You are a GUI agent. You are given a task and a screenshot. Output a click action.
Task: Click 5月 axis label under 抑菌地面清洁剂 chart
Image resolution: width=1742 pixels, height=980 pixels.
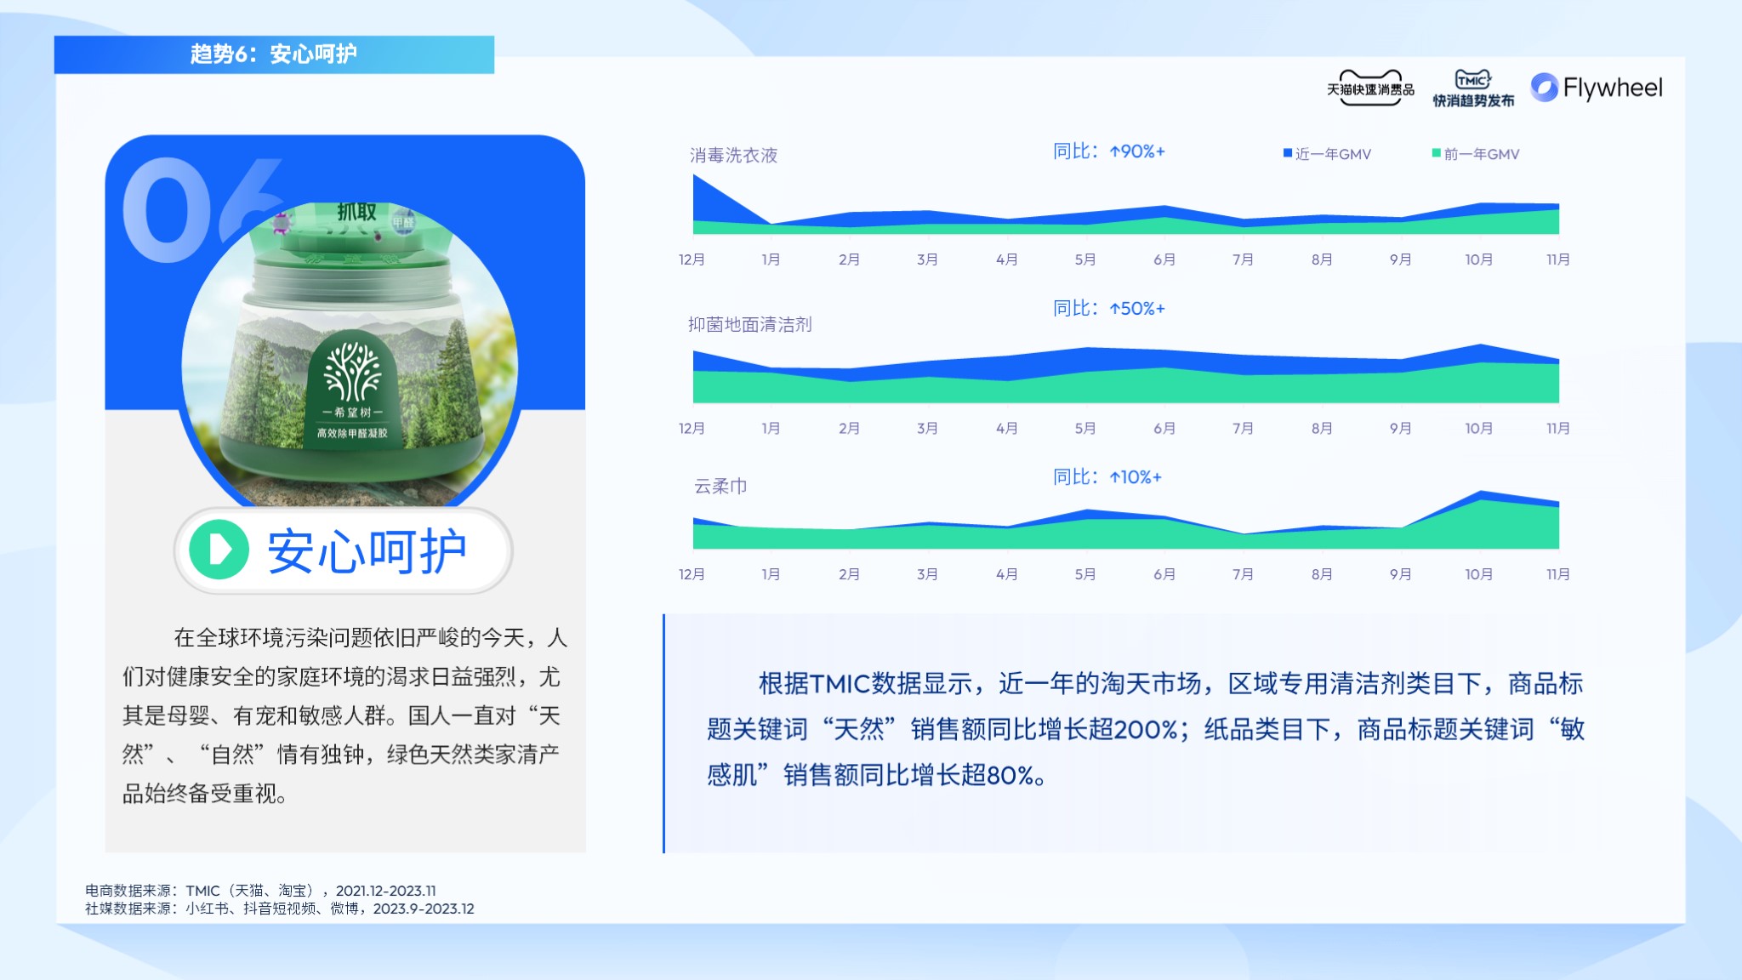[x=1085, y=428]
